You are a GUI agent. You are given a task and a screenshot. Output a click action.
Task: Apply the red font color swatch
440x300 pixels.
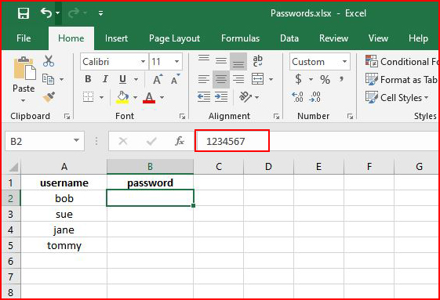point(149,98)
